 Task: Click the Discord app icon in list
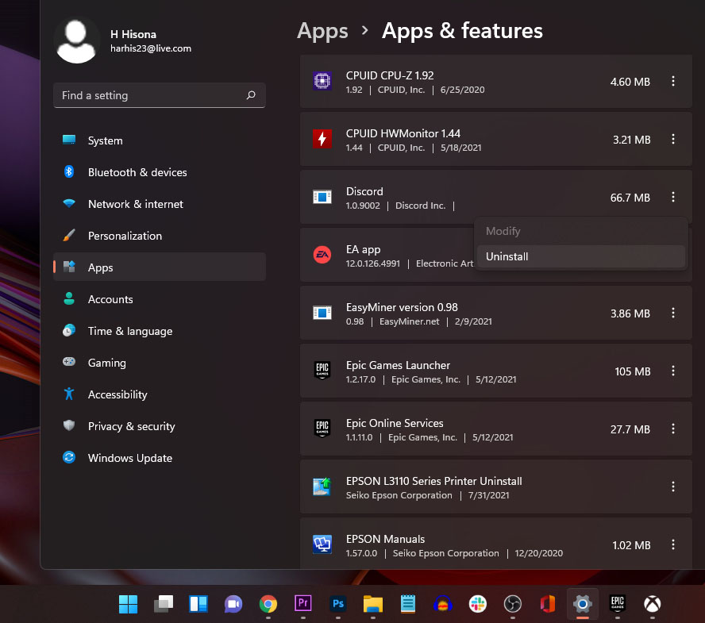(x=322, y=197)
